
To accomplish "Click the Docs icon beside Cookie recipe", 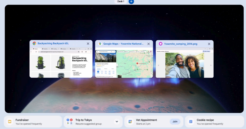I will coord(191,122).
